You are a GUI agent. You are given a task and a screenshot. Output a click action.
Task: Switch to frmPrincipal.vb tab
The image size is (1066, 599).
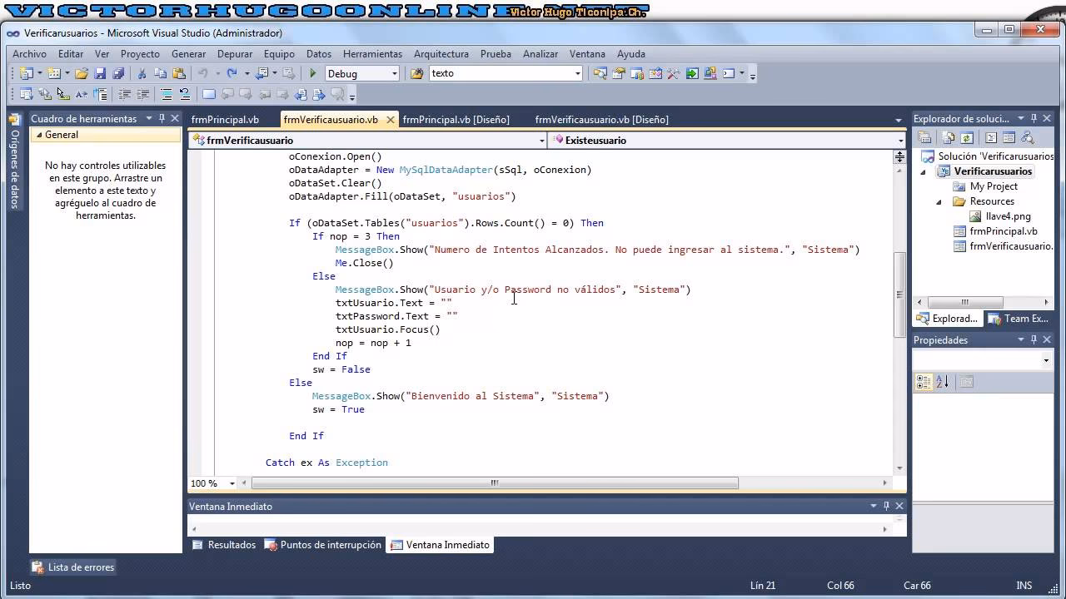click(225, 119)
